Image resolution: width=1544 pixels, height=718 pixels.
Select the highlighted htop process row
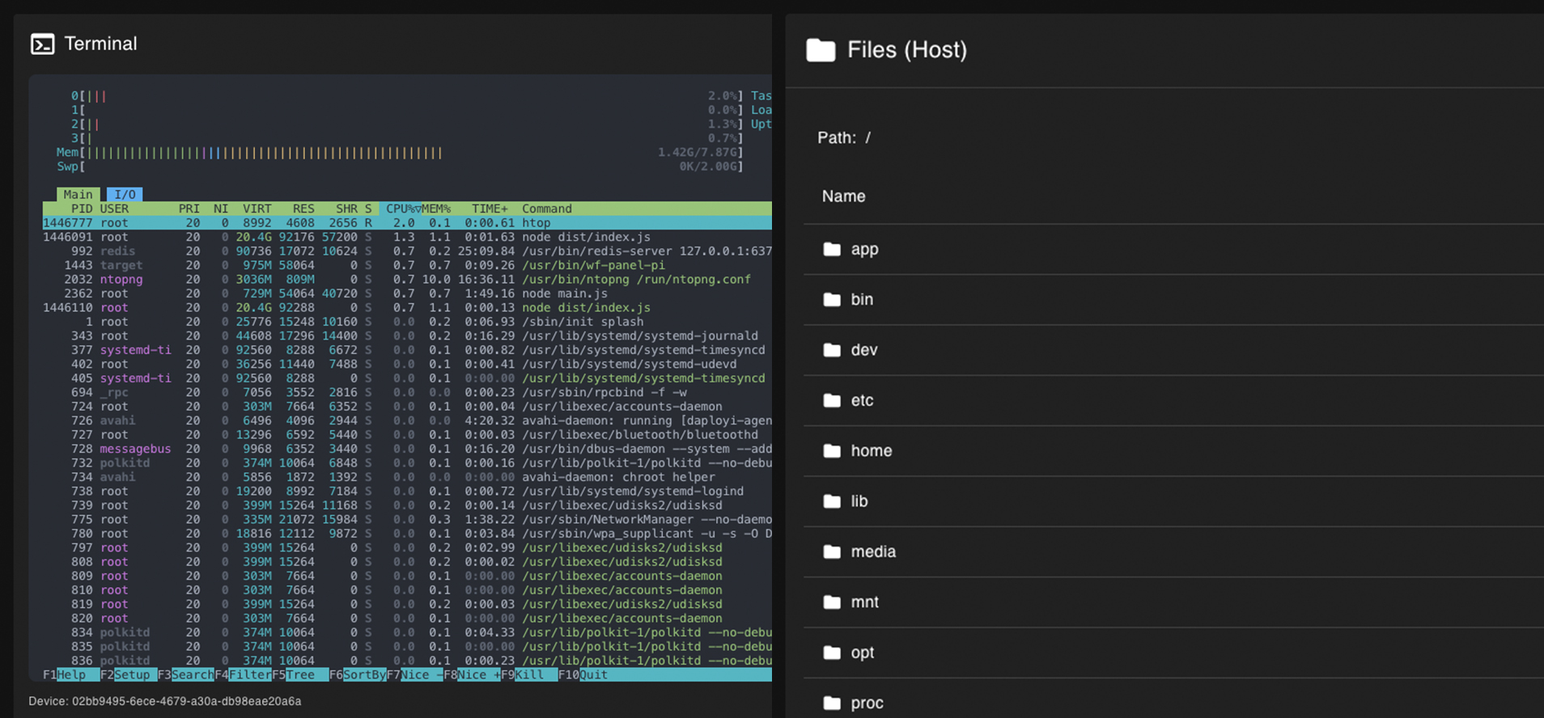pos(407,223)
